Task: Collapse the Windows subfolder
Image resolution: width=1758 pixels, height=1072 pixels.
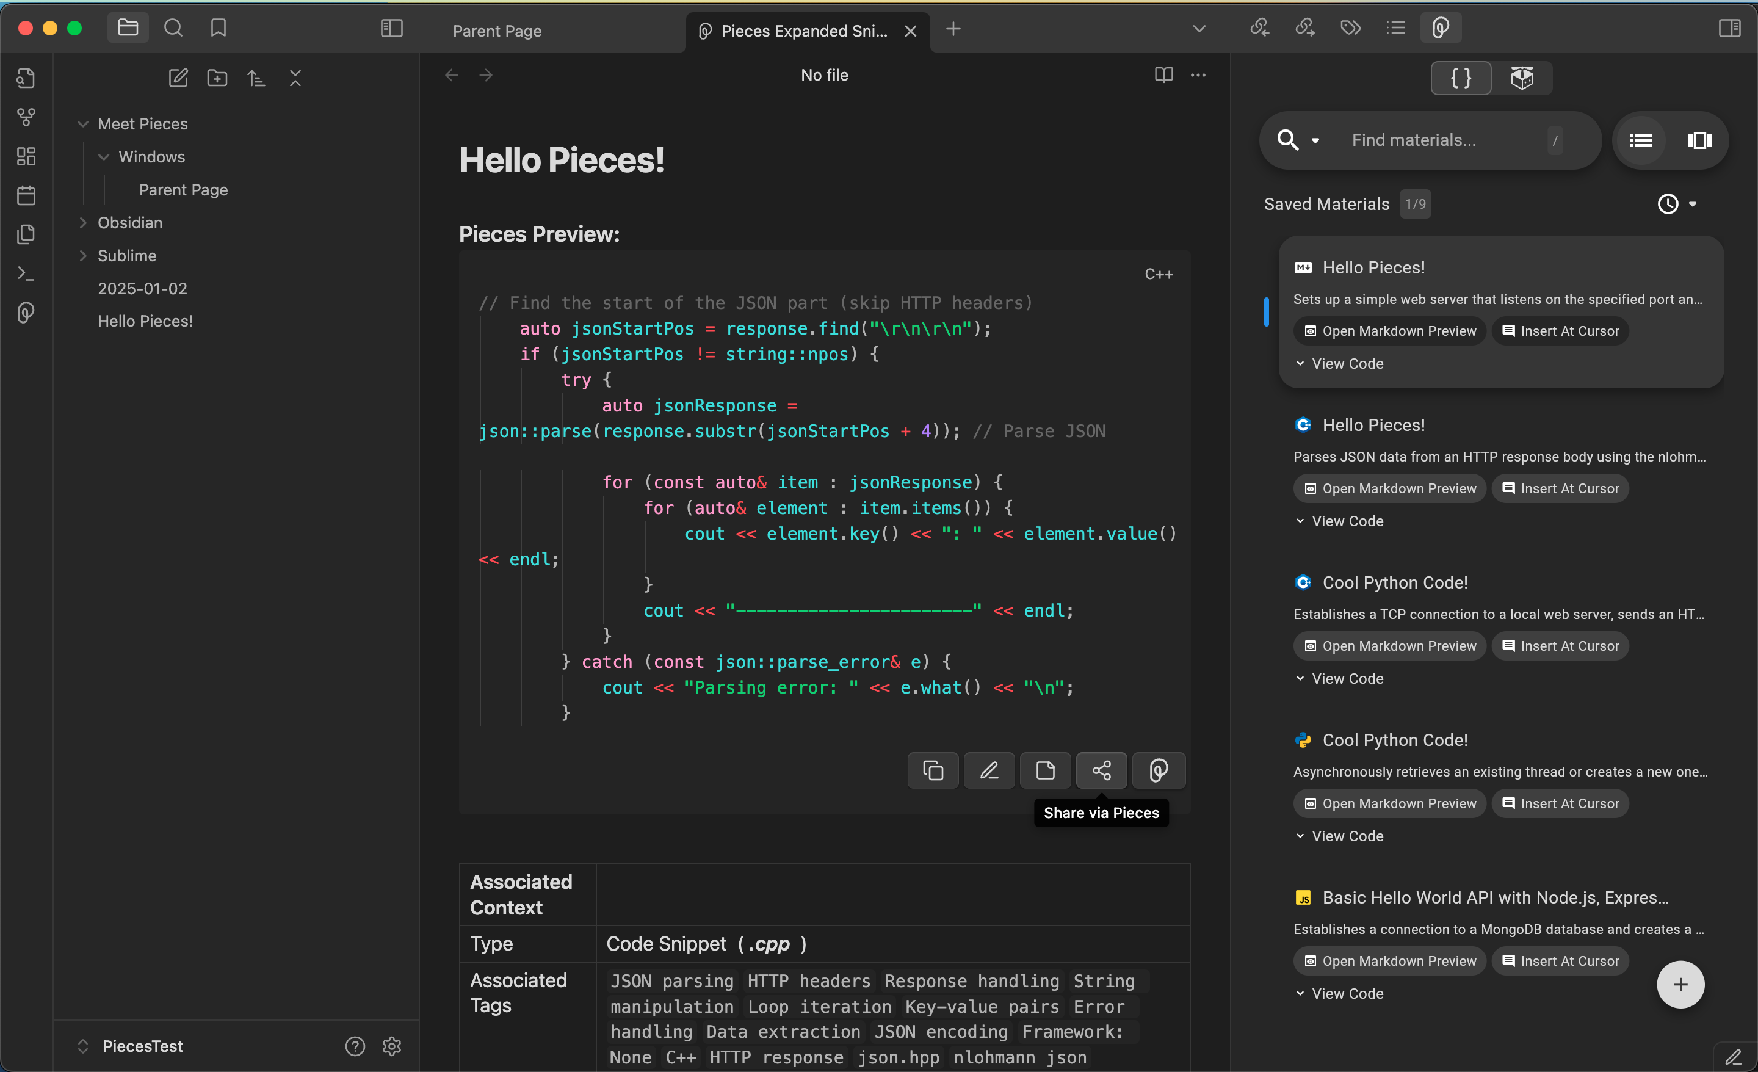Action: click(103, 157)
